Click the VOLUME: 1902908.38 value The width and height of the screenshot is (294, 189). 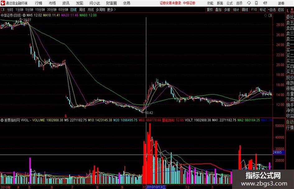48,120
